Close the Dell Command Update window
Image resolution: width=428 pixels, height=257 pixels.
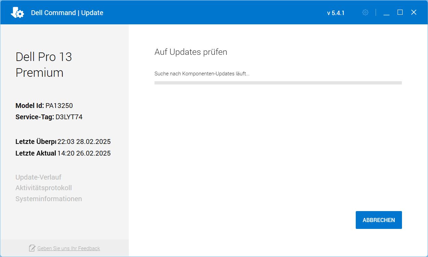tap(414, 12)
